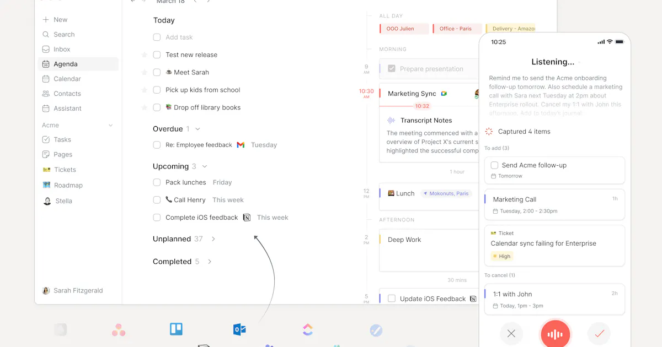Screen dimensions: 662x347
Task: Click the Outlook logo below the window
Action: pyautogui.click(x=239, y=329)
